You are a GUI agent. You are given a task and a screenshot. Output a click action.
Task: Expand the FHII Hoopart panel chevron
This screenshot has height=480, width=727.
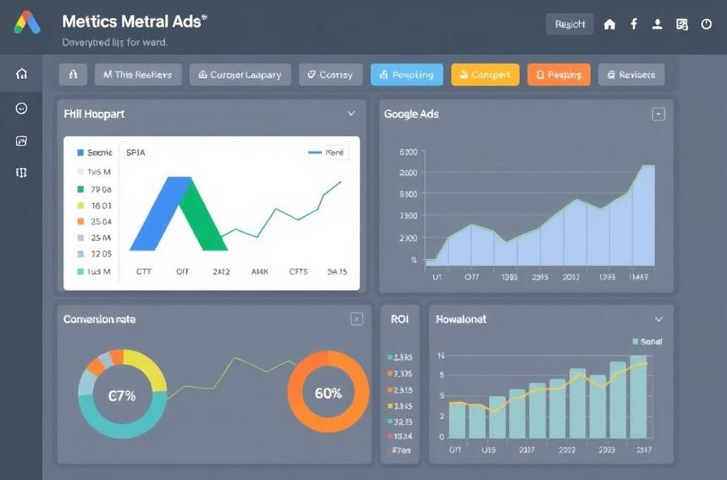tap(351, 114)
